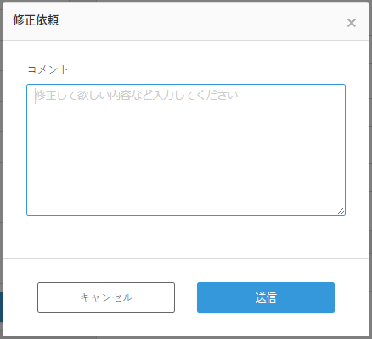Click the placeholder text 修正して欲しい内容など入力してください
372x339 pixels.
137,96
